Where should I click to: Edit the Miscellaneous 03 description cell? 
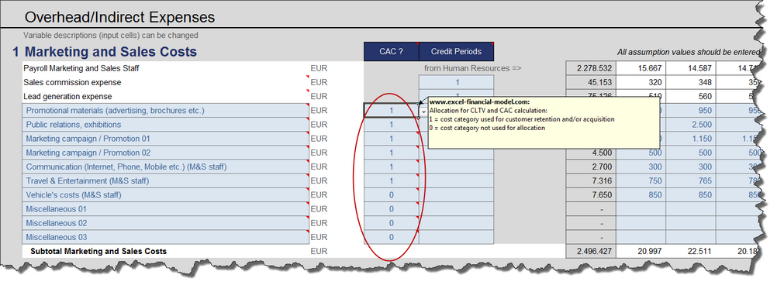(x=165, y=237)
